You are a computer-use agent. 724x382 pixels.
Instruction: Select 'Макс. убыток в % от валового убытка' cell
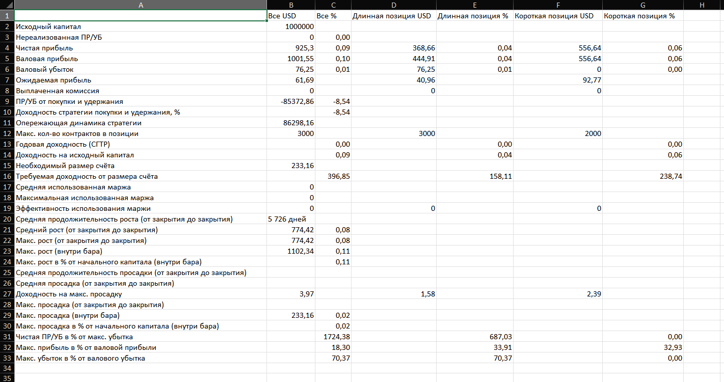click(141, 358)
